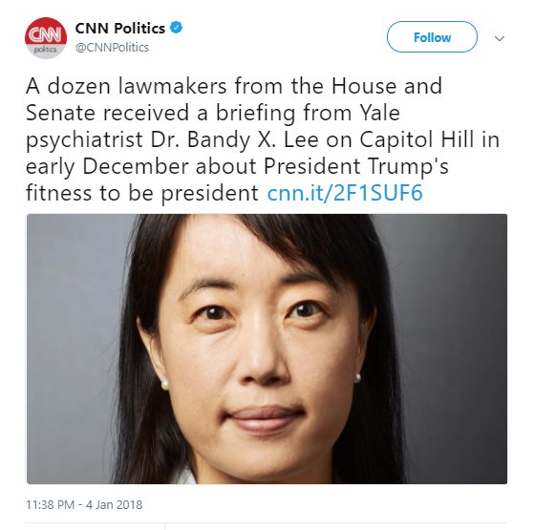Open the attached portrait photo

[267, 349]
